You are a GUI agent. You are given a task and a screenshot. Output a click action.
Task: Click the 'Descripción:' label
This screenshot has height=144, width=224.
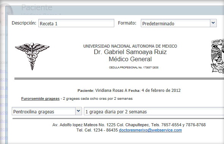click(24, 23)
